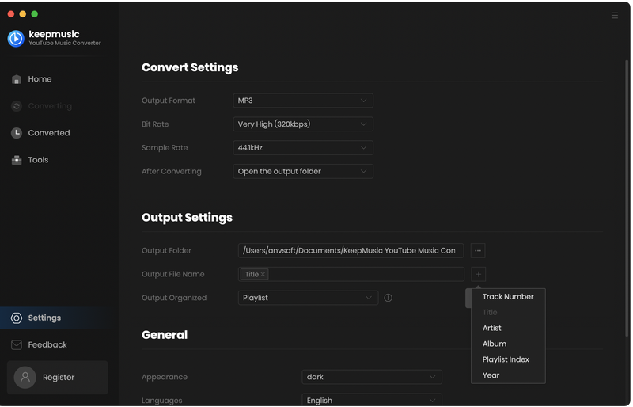Click the Tools toolbox icon

(17, 160)
